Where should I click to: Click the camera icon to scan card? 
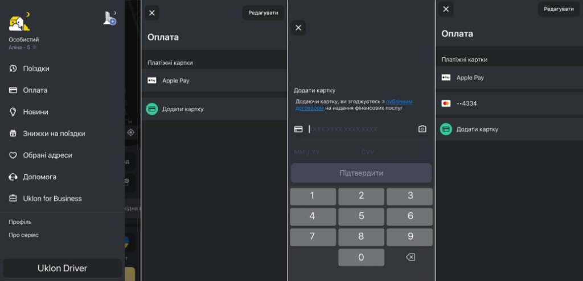tap(422, 129)
